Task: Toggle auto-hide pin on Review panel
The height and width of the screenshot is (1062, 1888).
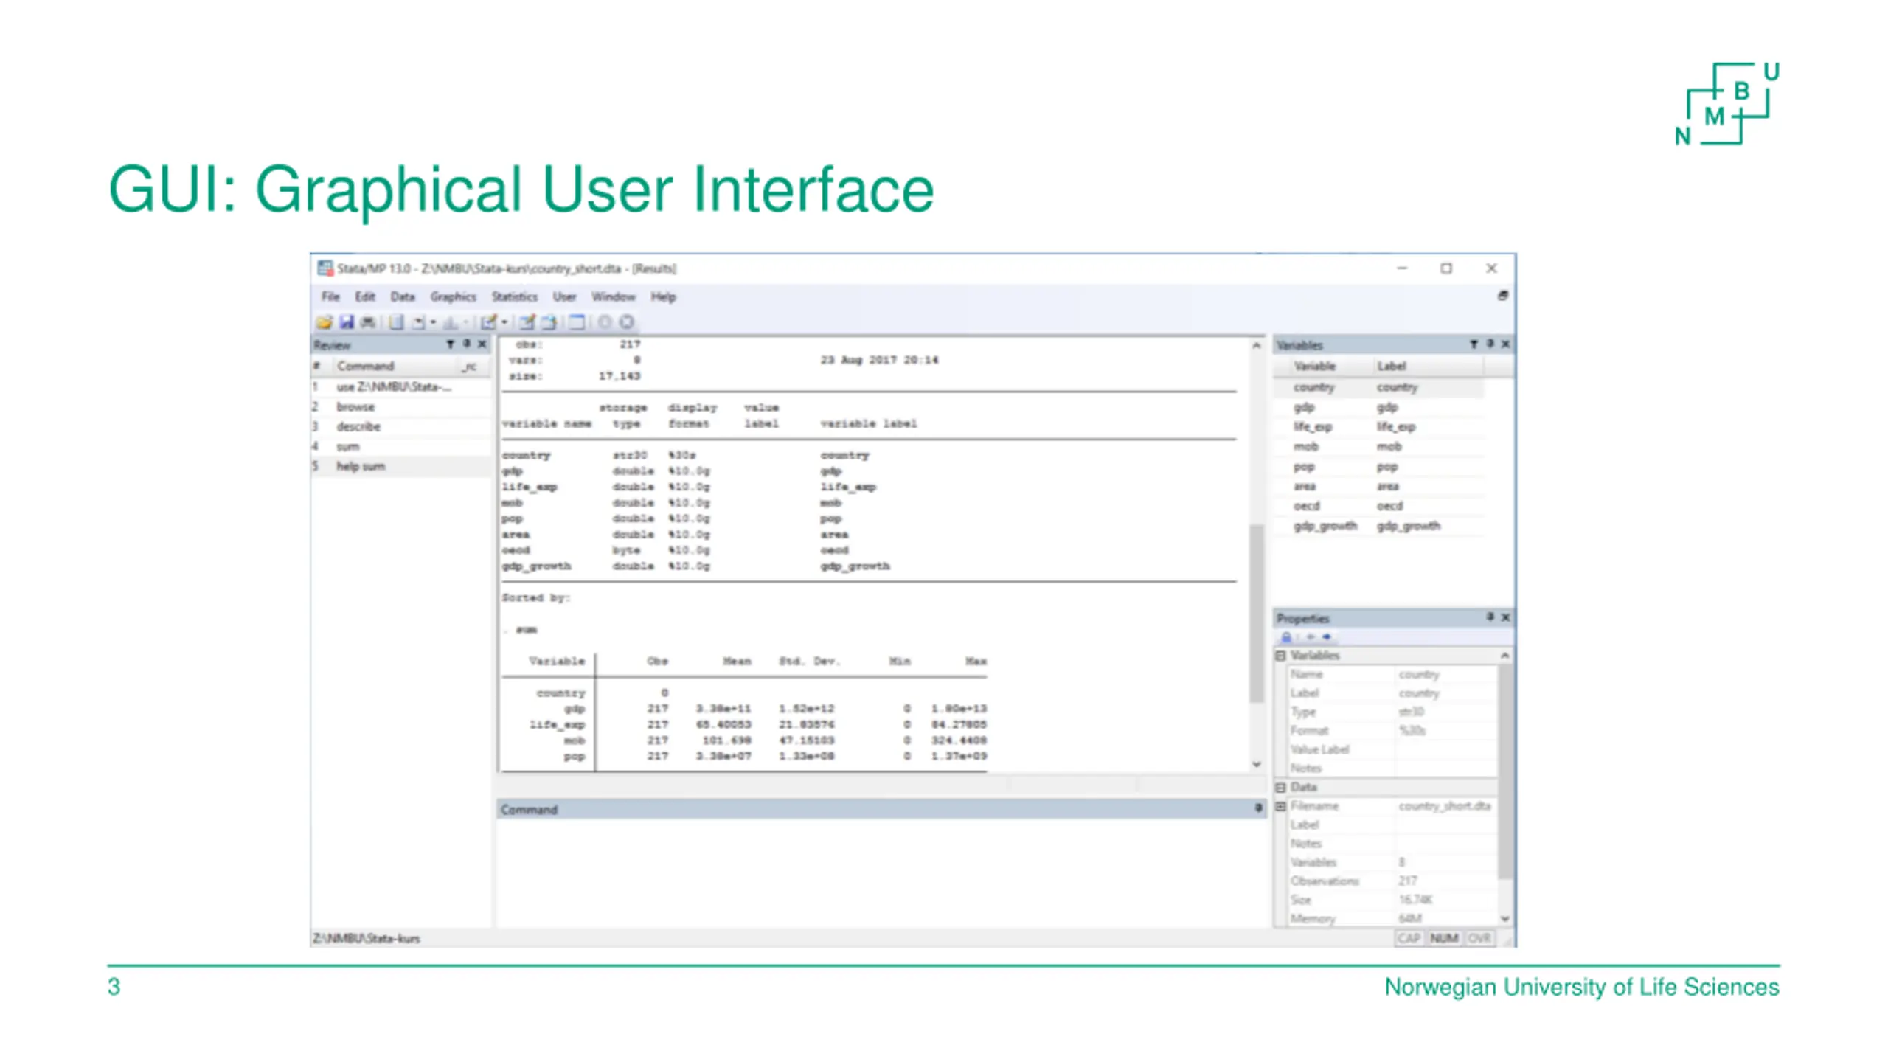Action: tap(467, 344)
